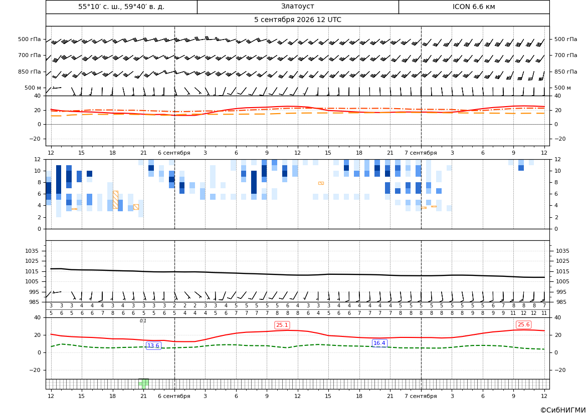Screen dimensions: 586x414
Task: Select the 6 сентября marker on bottom axis
Action: (174, 396)
